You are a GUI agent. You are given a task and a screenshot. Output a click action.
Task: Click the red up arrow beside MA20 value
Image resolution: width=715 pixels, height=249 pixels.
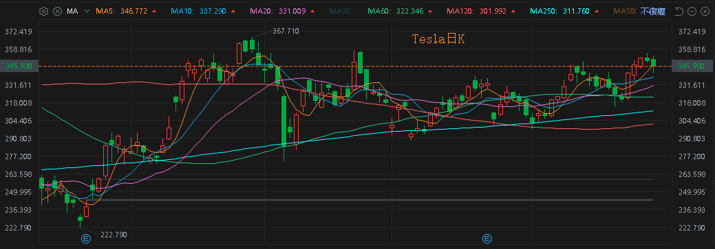click(x=312, y=12)
